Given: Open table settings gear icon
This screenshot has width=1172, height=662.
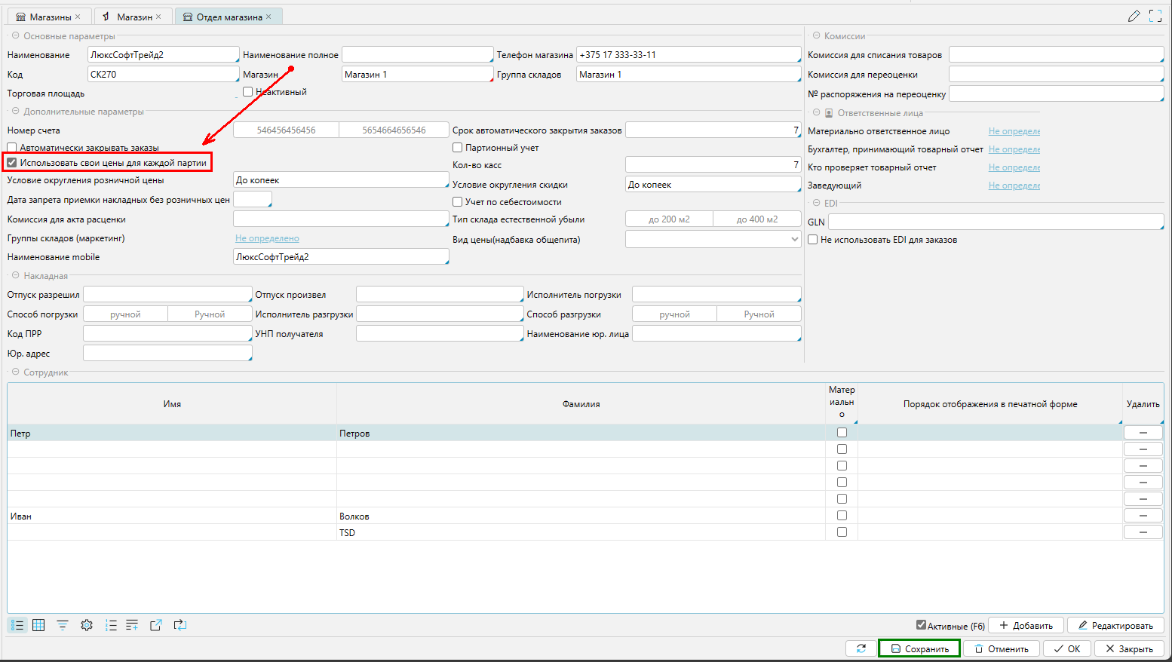Looking at the screenshot, I should click(x=87, y=625).
